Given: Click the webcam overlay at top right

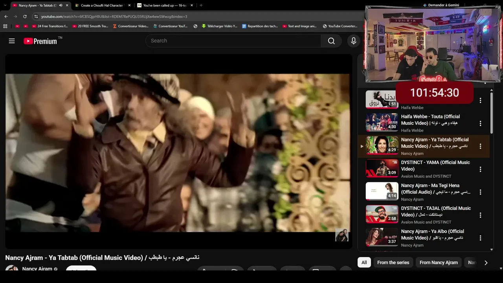Looking at the screenshot, I should (433, 44).
